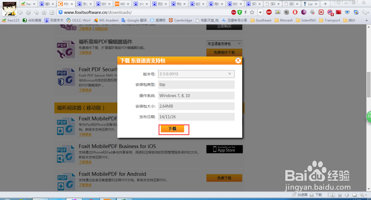The width and height of the screenshot is (371, 200).
Task: Click 免费下载 for Foxit MobilePDF Android
Action: pyautogui.click(x=224, y=178)
